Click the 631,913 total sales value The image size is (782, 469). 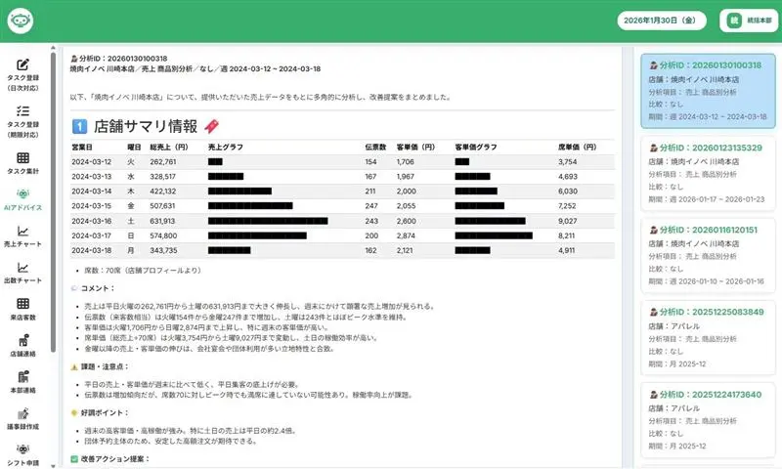point(162,221)
